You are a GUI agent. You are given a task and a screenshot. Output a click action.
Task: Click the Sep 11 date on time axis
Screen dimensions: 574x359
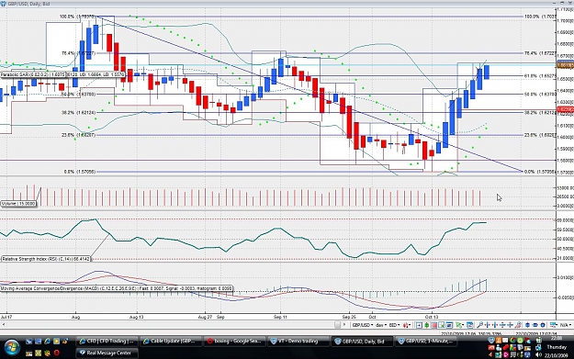280,317
